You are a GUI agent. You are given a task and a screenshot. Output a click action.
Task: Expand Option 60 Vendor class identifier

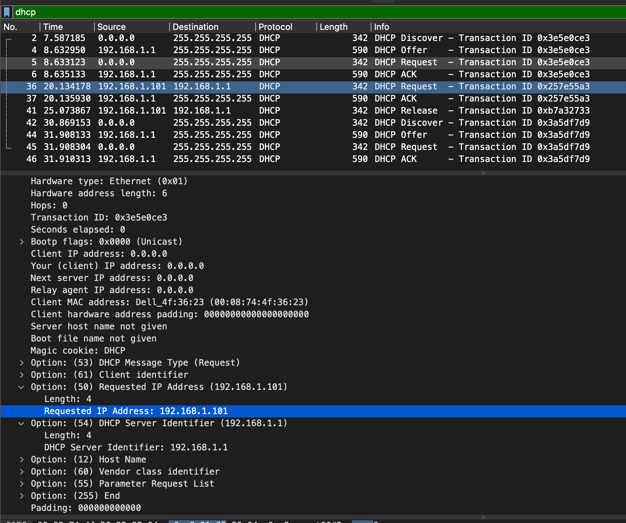point(21,472)
